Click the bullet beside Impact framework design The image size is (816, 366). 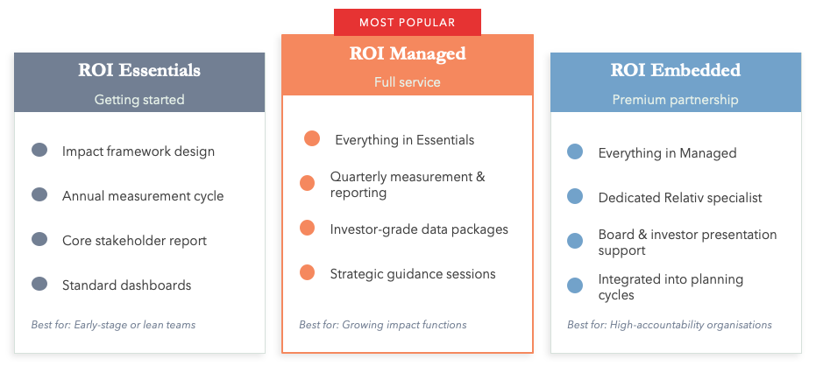[x=39, y=150]
